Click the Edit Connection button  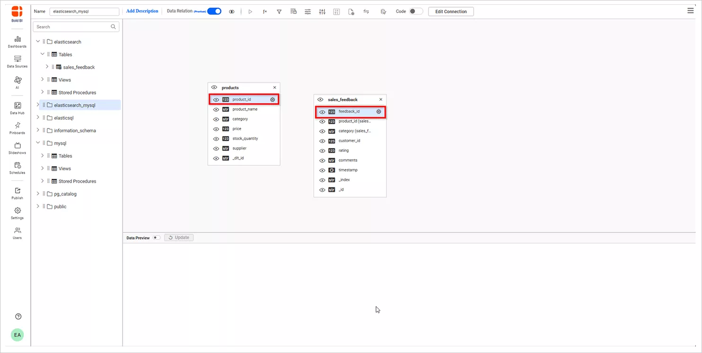pos(451,11)
